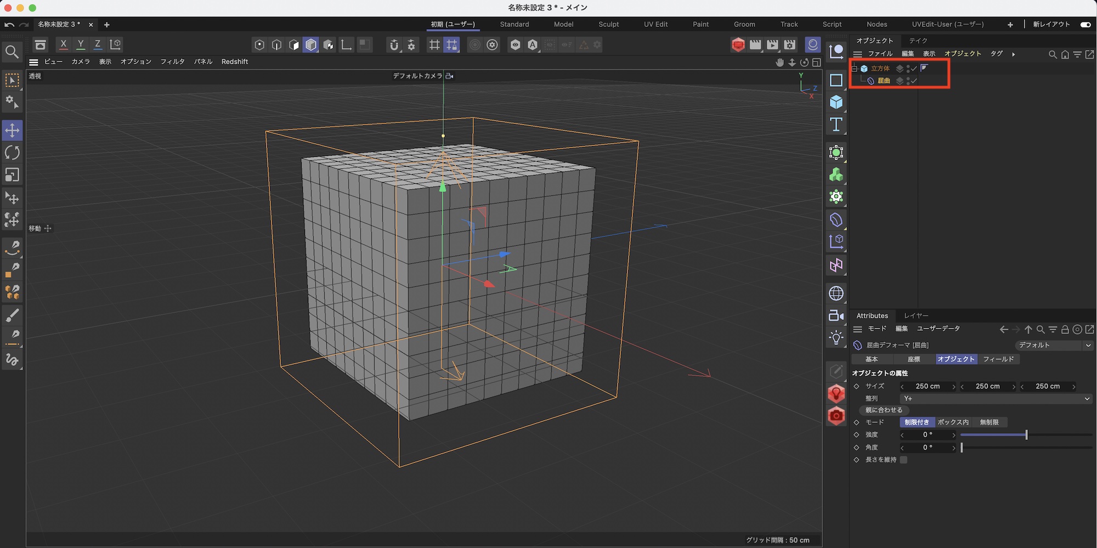Select the Rotate tool
This screenshot has width=1097, height=548.
pos(12,152)
